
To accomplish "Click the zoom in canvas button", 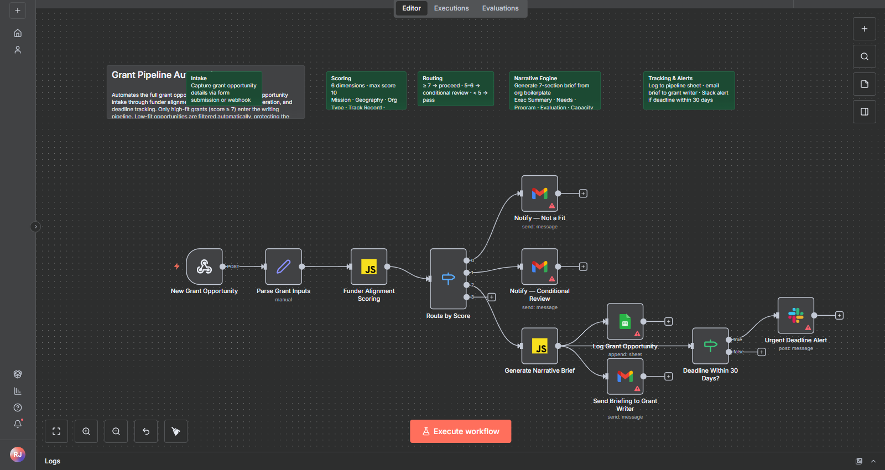I will 86,431.
